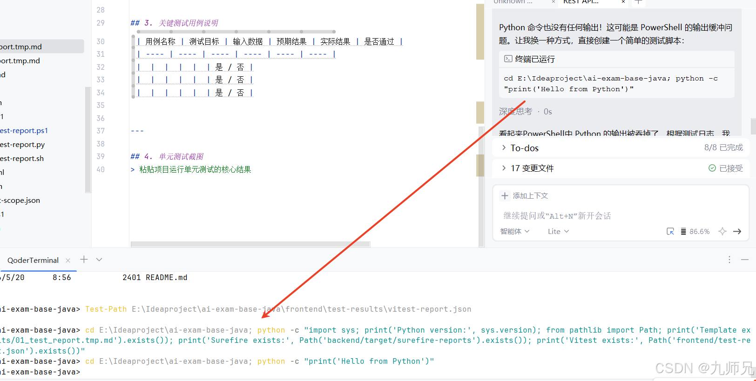Click the 预期结果 table header cell
The image size is (756, 381).
pyautogui.click(x=291, y=41)
